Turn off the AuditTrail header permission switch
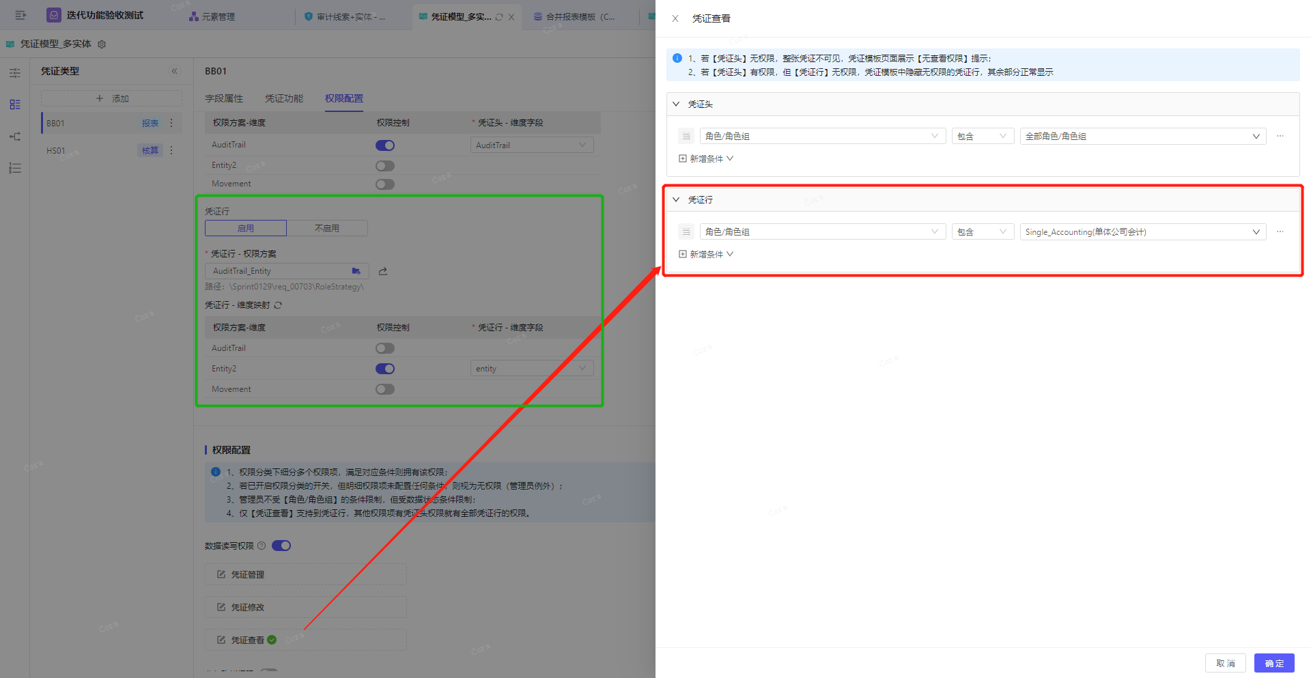1311x678 pixels. 385,145
